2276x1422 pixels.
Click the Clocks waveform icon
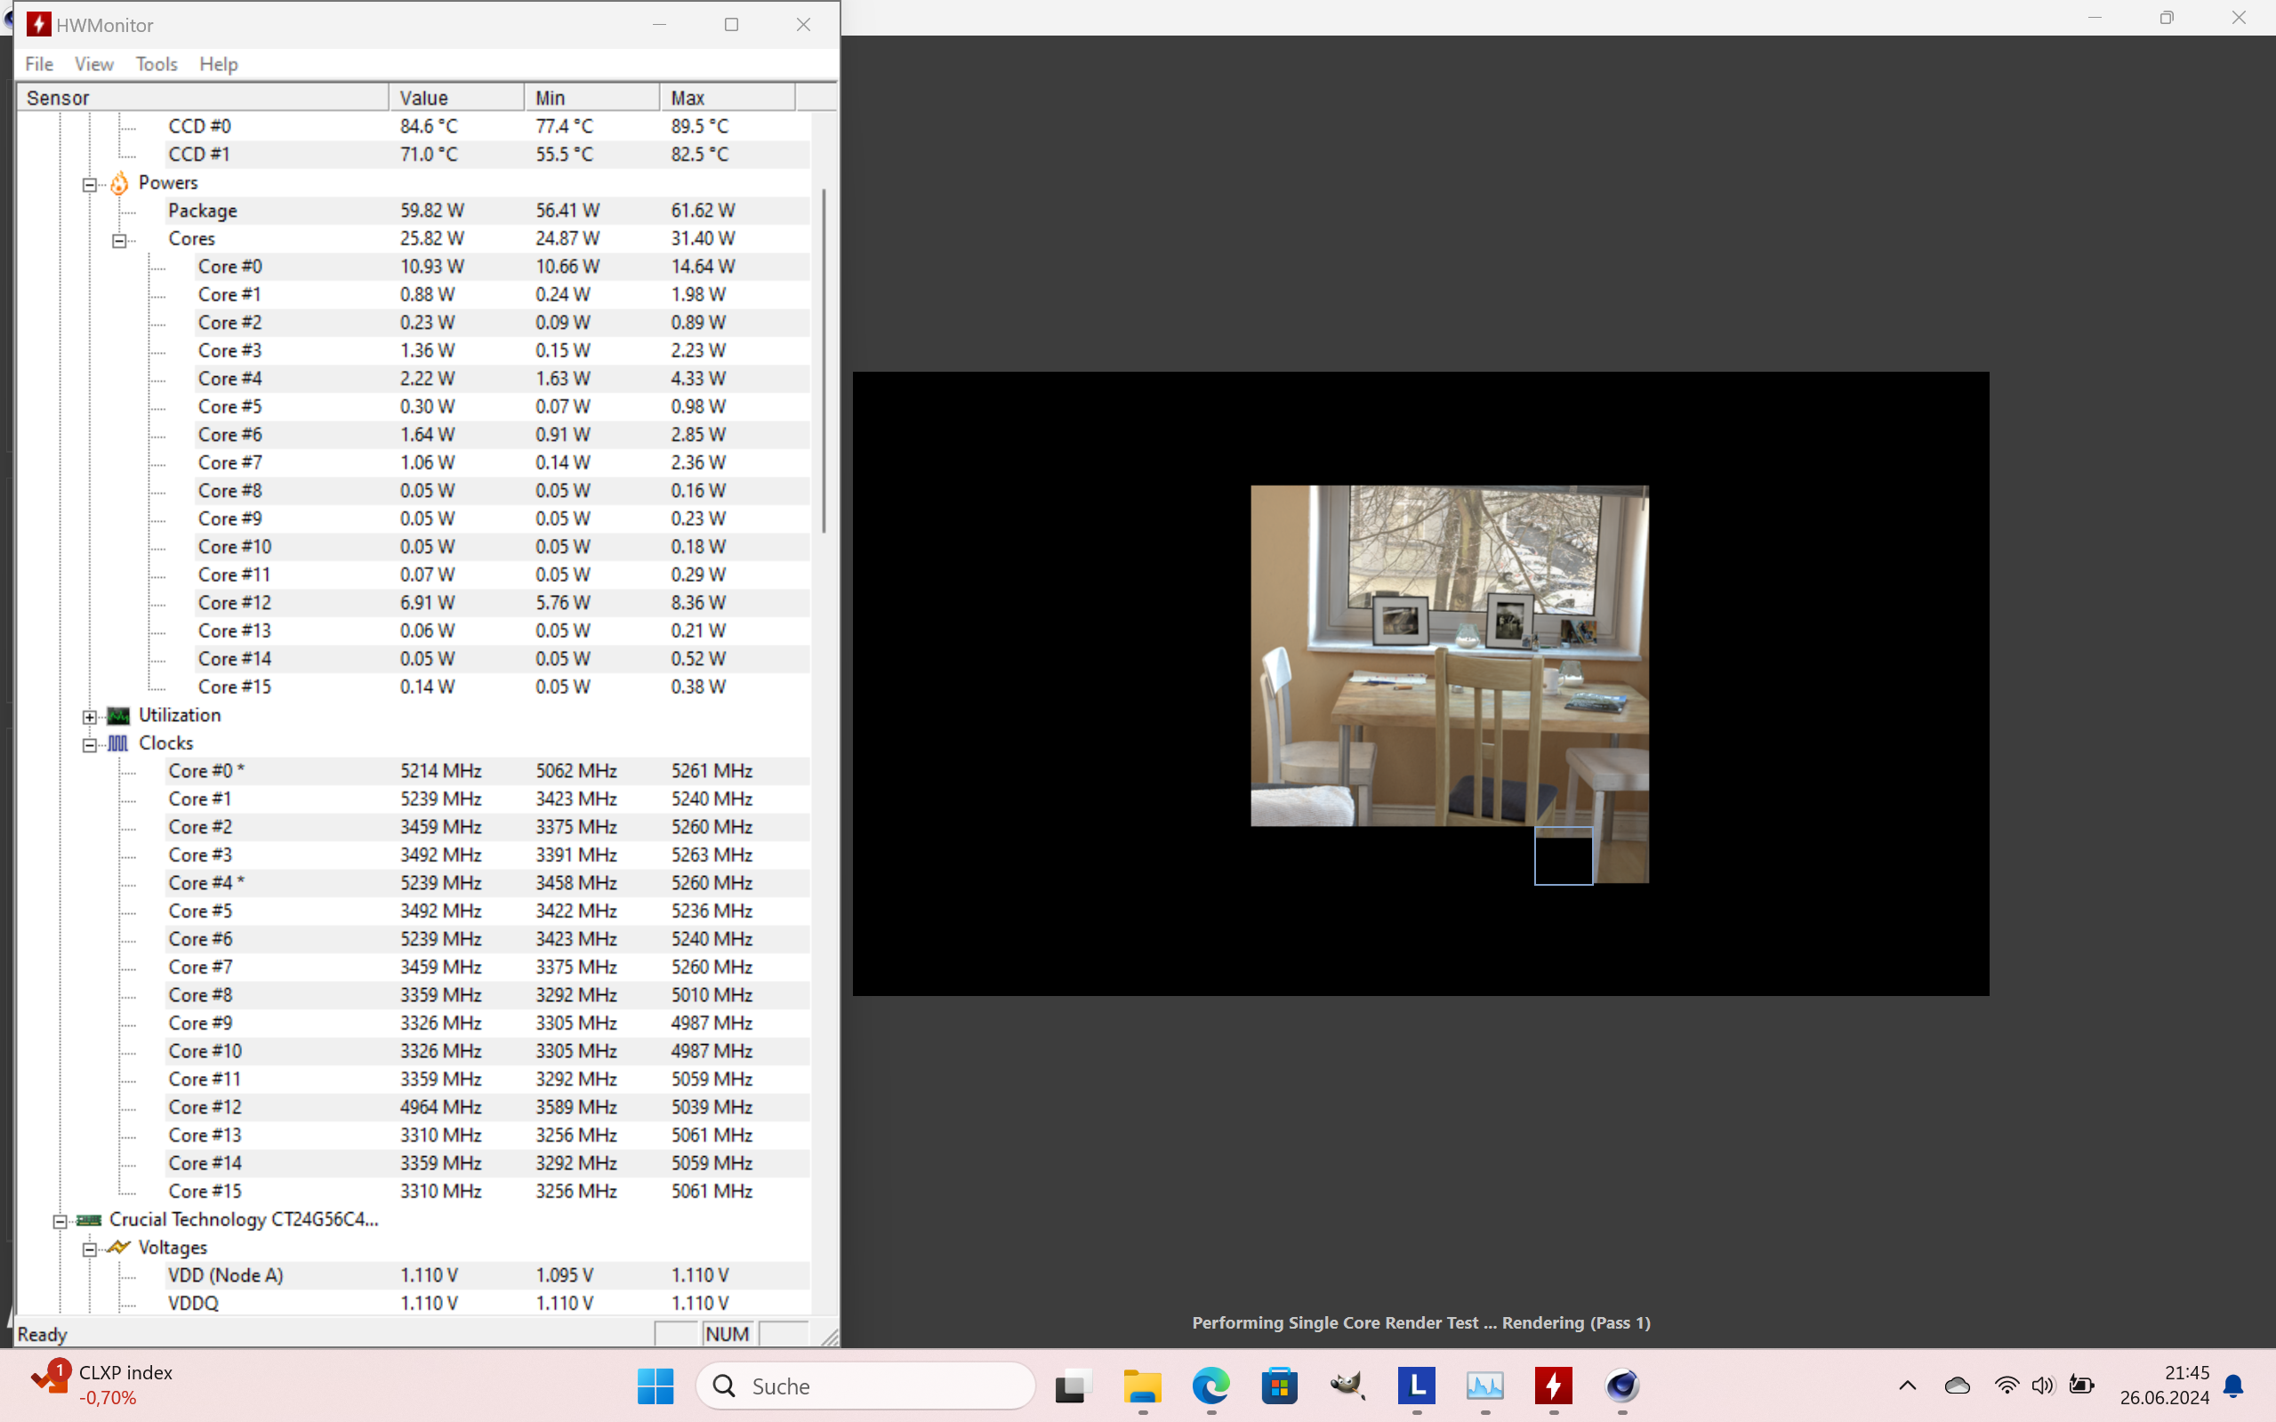[x=118, y=744]
